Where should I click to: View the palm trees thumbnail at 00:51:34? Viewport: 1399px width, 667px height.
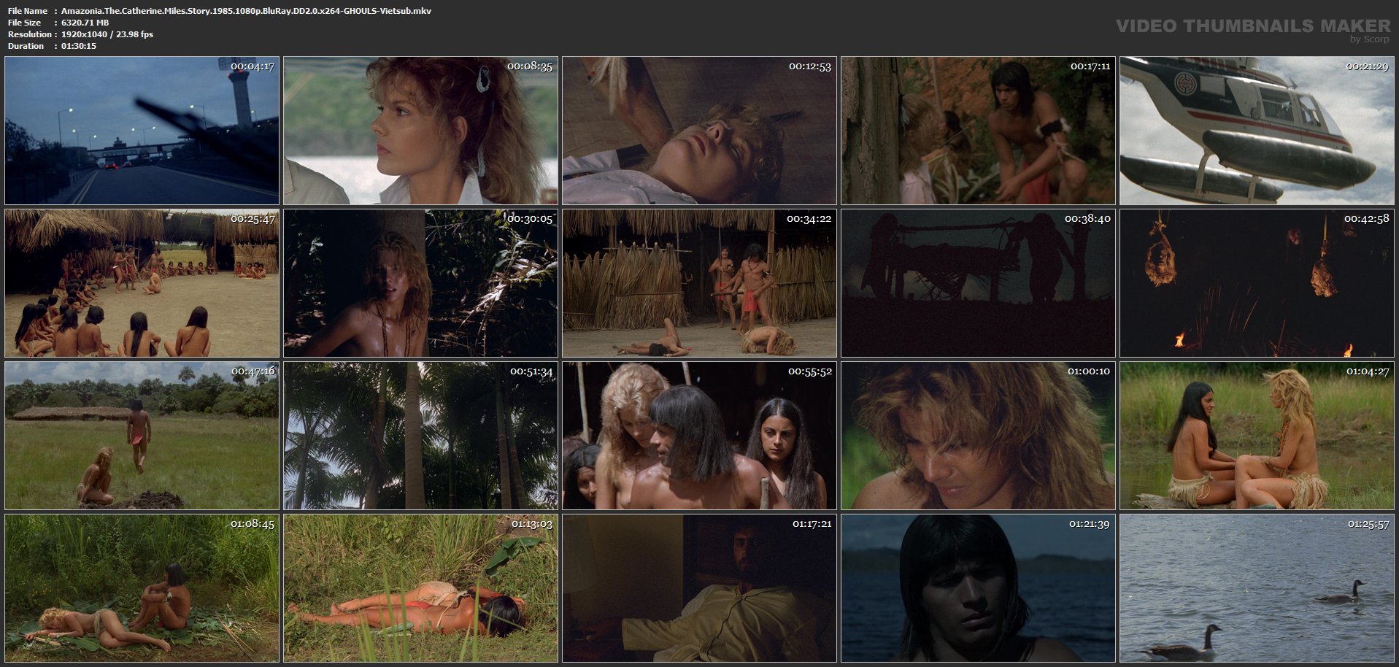[421, 436]
